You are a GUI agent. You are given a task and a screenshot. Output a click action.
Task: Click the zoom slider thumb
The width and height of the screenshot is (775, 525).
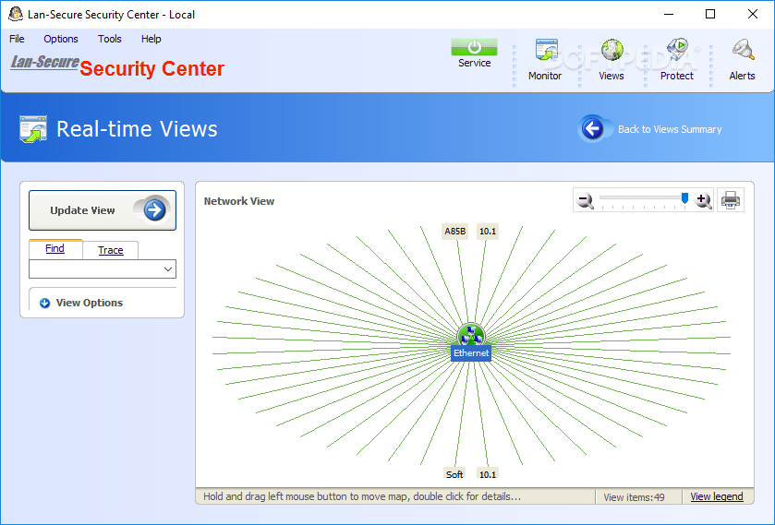(684, 198)
